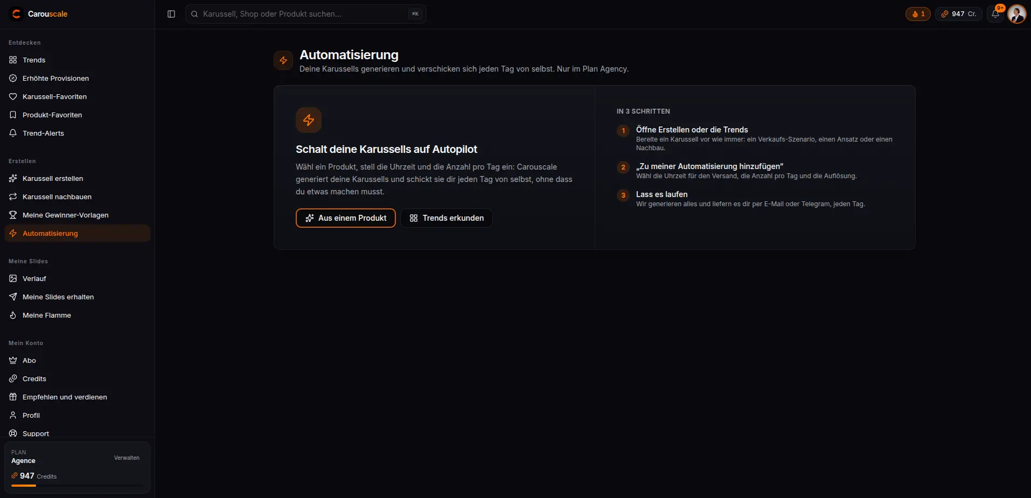1031x498 pixels.
Task: Click 'Schalt deine Karussells auf Autopilot' heading
Action: point(386,149)
